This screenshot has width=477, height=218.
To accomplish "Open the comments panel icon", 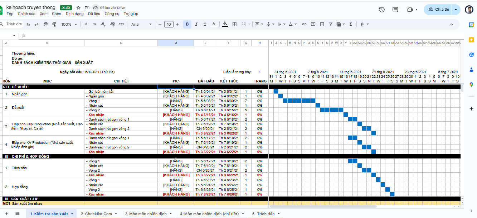I will [395, 10].
